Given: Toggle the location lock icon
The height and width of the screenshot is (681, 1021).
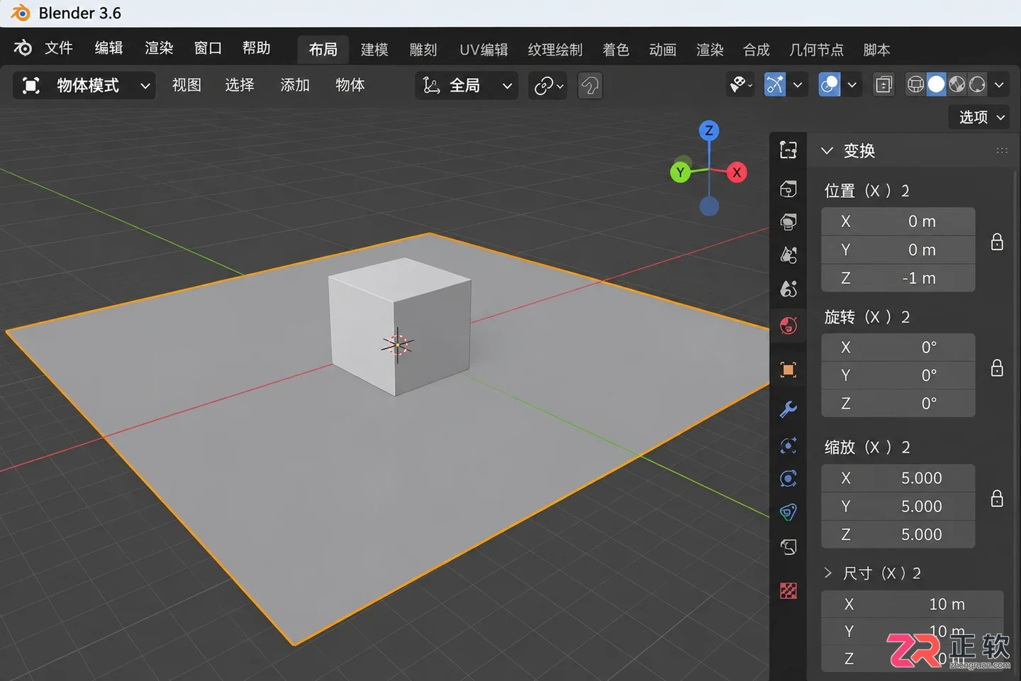Looking at the screenshot, I should [x=997, y=243].
